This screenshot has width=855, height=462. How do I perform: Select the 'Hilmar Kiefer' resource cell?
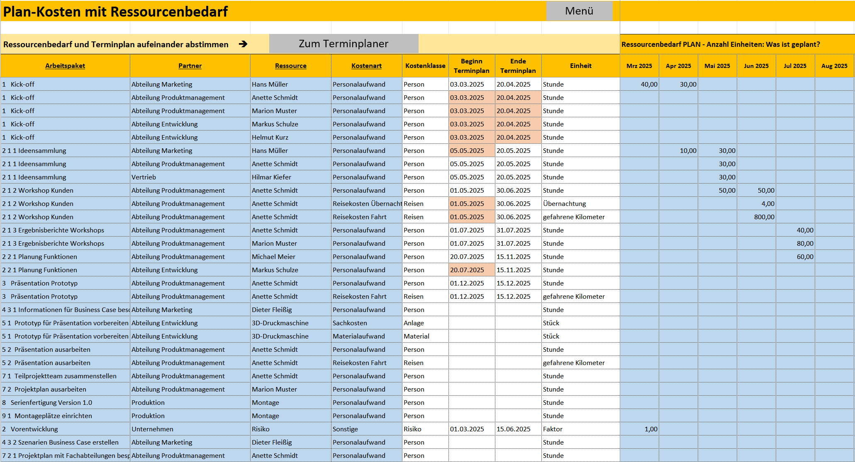[x=290, y=177]
